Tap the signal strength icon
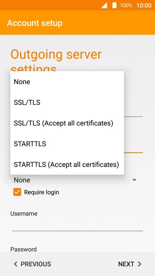Viewport: 155px width, 276px height. click(104, 5)
